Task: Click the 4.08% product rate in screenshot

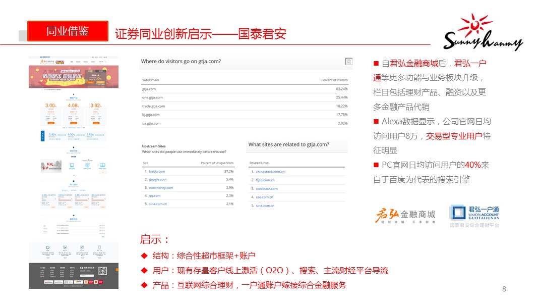Action: [73, 106]
